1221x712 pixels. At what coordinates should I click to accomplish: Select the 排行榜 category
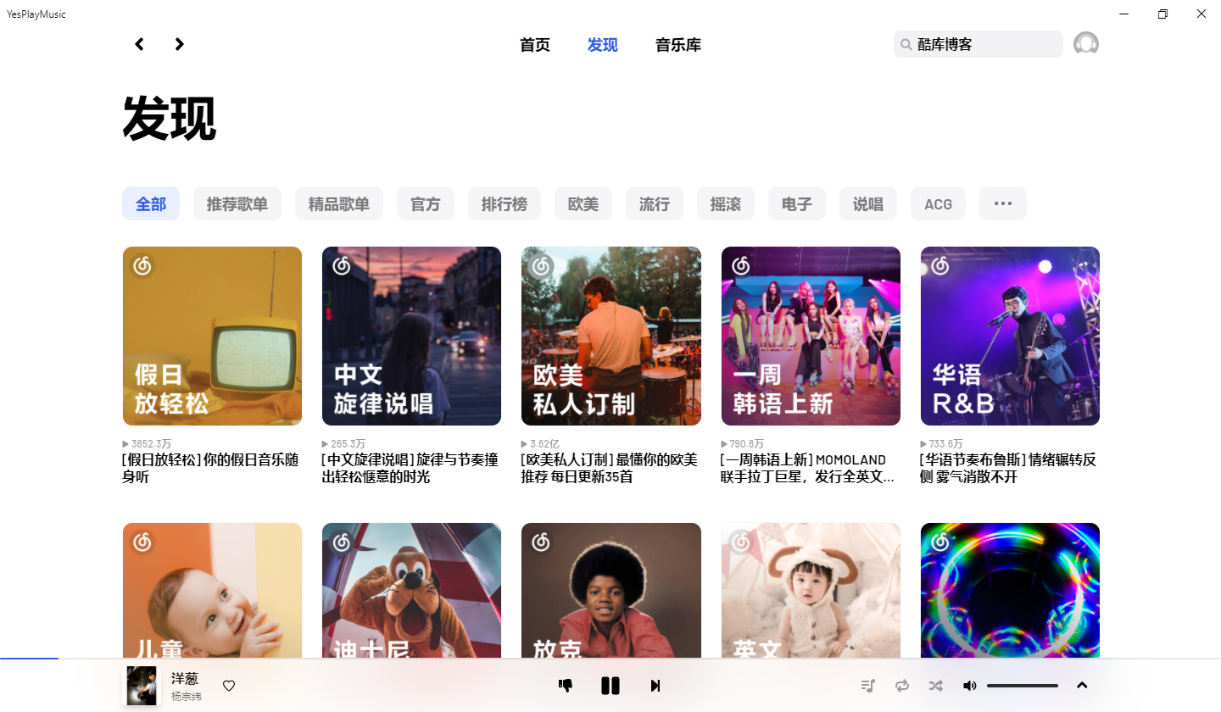pos(505,203)
